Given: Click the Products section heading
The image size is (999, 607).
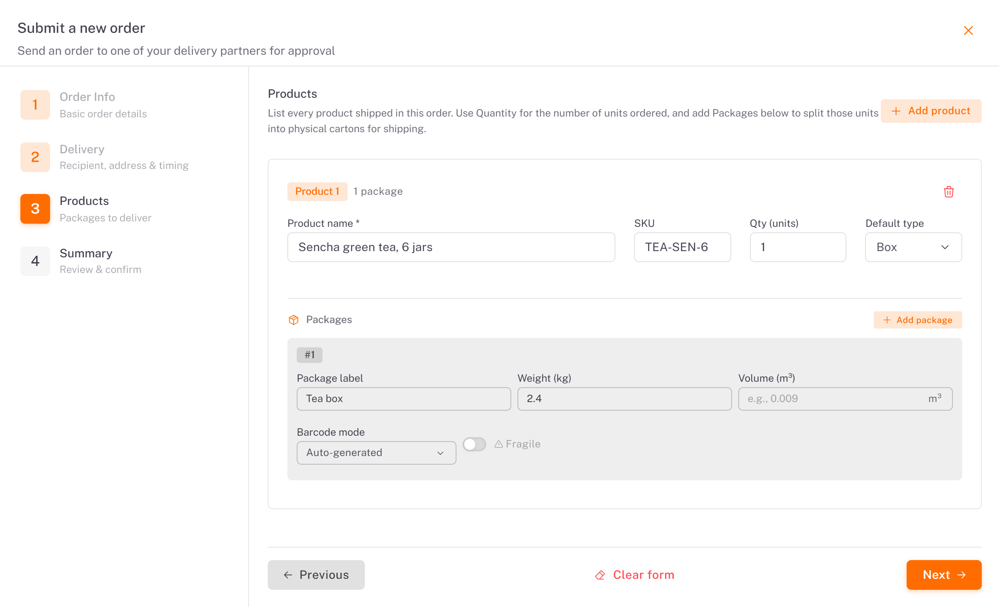Looking at the screenshot, I should 292,94.
